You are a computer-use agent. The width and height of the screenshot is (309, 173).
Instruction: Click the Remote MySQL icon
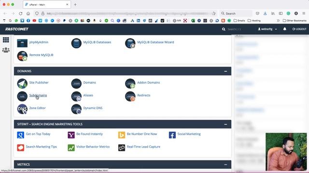22,56
